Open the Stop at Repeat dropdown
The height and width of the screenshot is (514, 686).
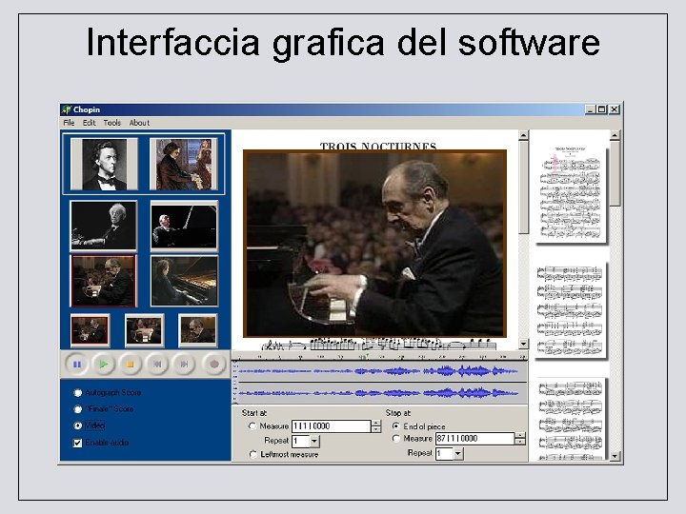click(458, 454)
